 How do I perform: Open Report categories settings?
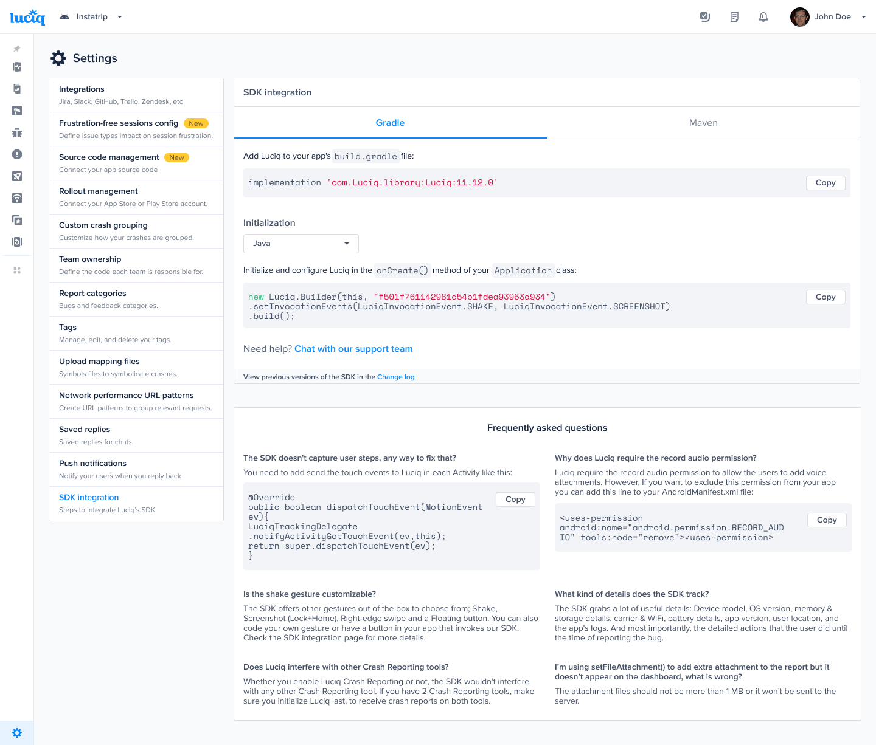(136, 299)
